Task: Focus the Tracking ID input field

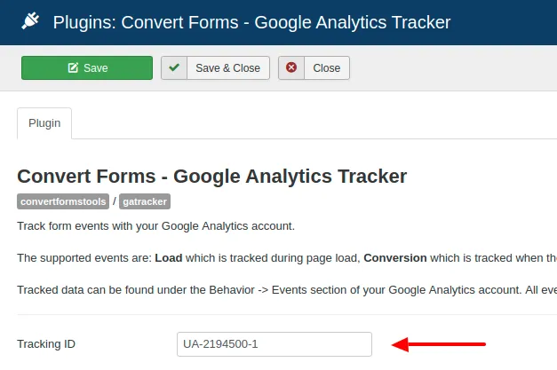Action: [x=274, y=344]
